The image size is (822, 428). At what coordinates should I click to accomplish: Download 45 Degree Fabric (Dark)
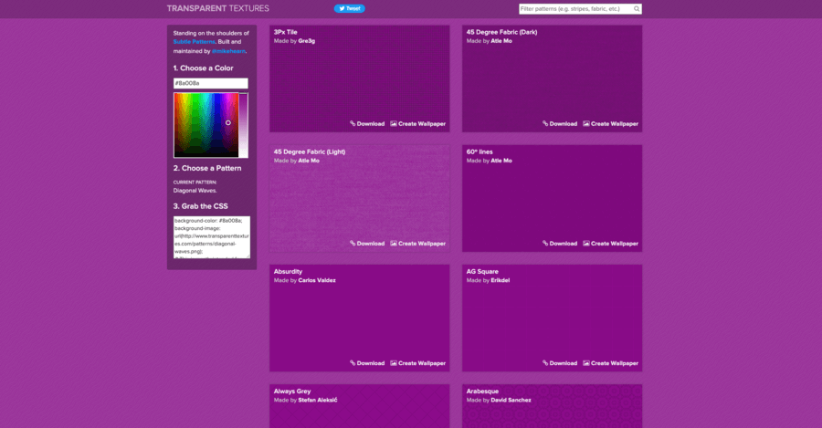pos(560,124)
